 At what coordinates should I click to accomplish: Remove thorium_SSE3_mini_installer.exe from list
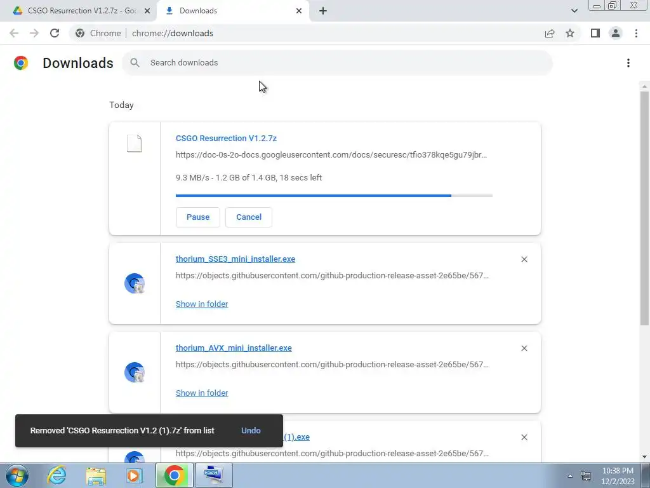(524, 259)
